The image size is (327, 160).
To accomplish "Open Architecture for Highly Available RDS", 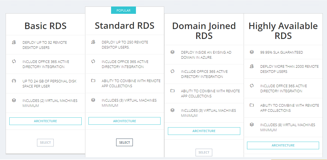I will coord(283,145).
